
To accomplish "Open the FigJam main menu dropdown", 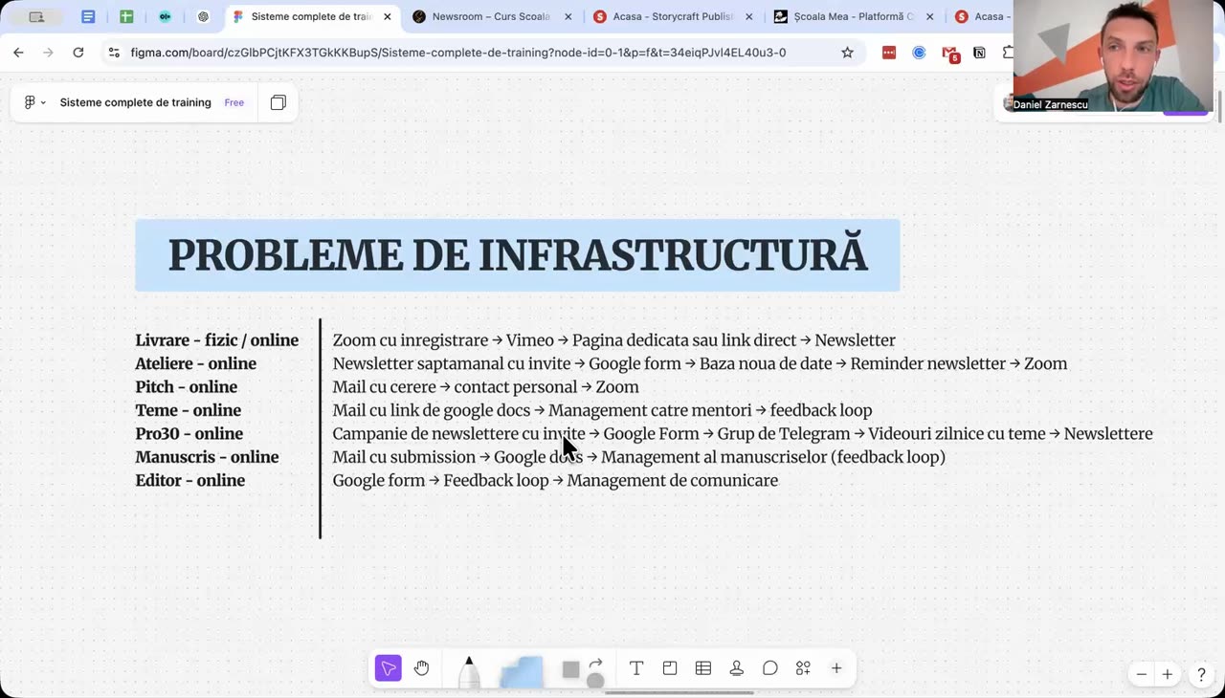I will point(34,102).
